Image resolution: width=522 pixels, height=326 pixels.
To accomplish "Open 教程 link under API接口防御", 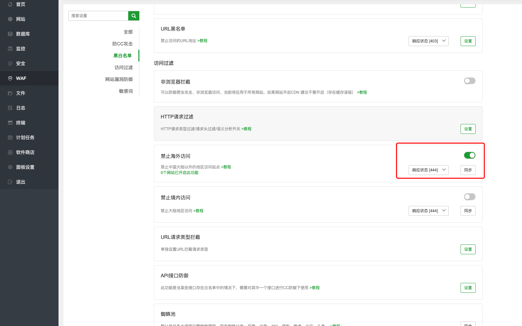I will (x=315, y=288).
